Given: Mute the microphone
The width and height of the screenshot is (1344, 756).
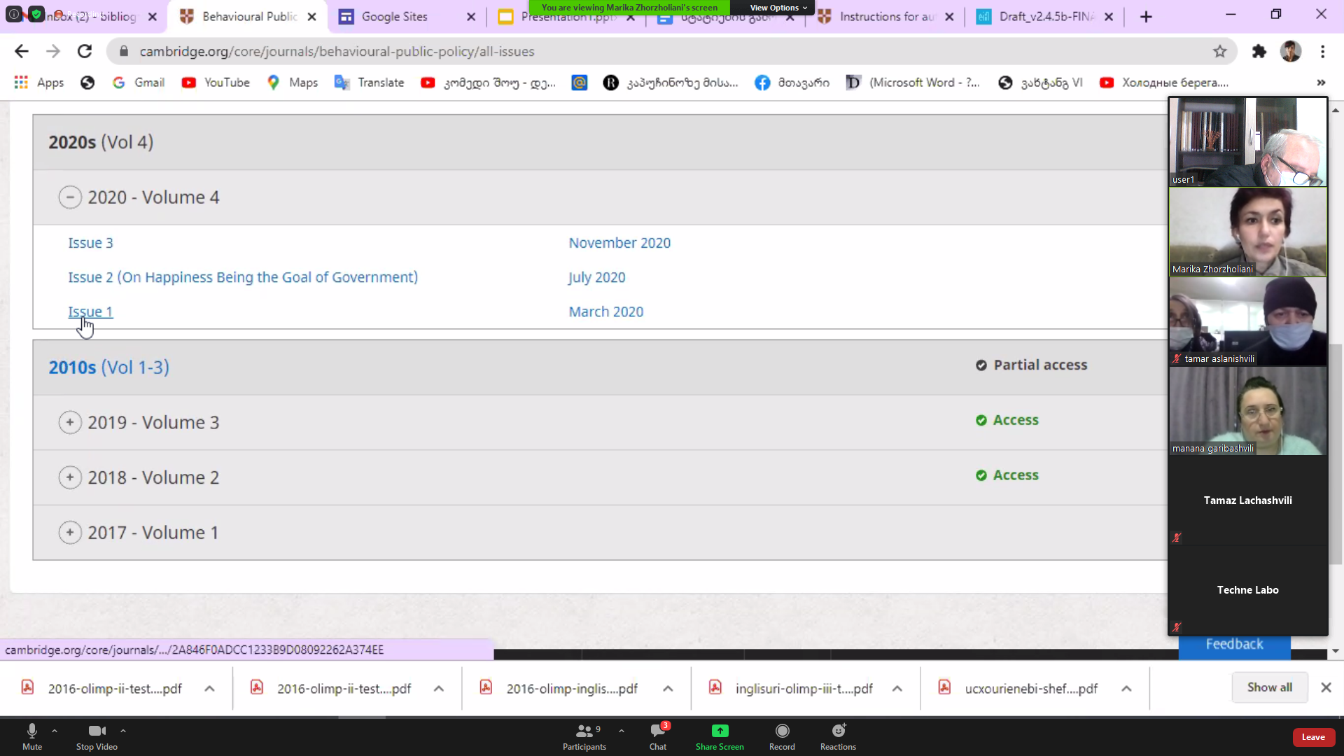Looking at the screenshot, I should coord(32,731).
